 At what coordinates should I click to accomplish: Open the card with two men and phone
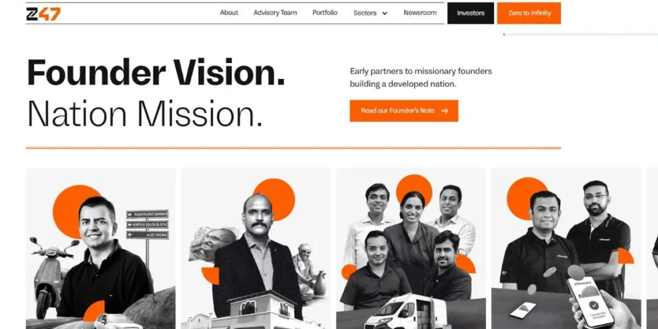pos(566,249)
